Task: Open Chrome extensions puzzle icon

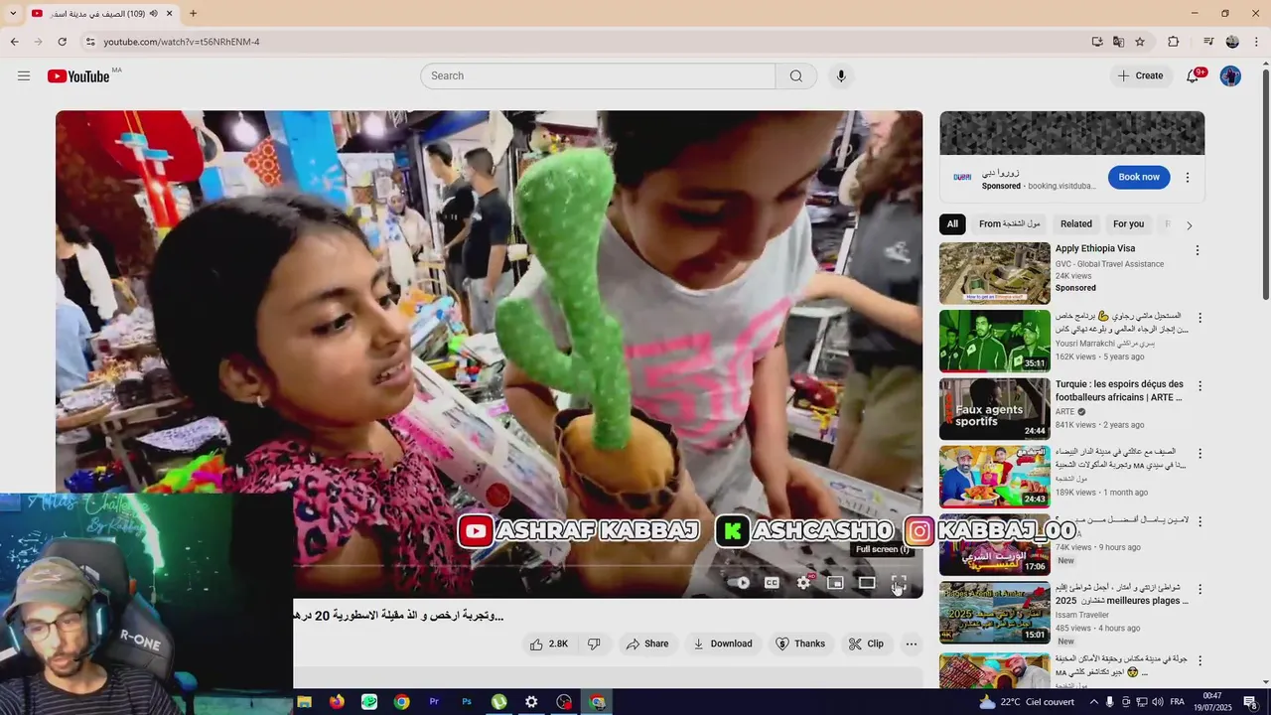Action: [x=1173, y=42]
